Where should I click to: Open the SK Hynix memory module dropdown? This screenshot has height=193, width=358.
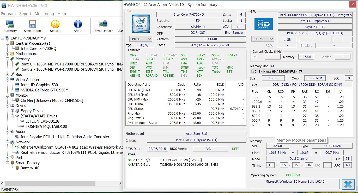[301, 71]
